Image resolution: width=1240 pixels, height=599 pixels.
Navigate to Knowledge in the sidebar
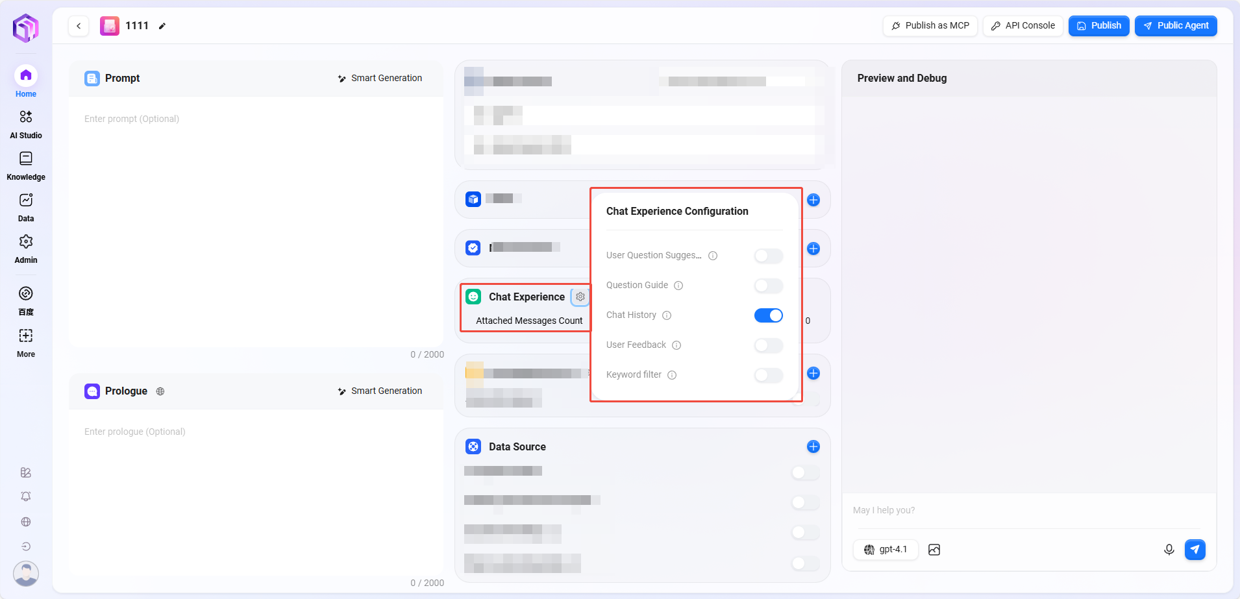click(x=26, y=165)
